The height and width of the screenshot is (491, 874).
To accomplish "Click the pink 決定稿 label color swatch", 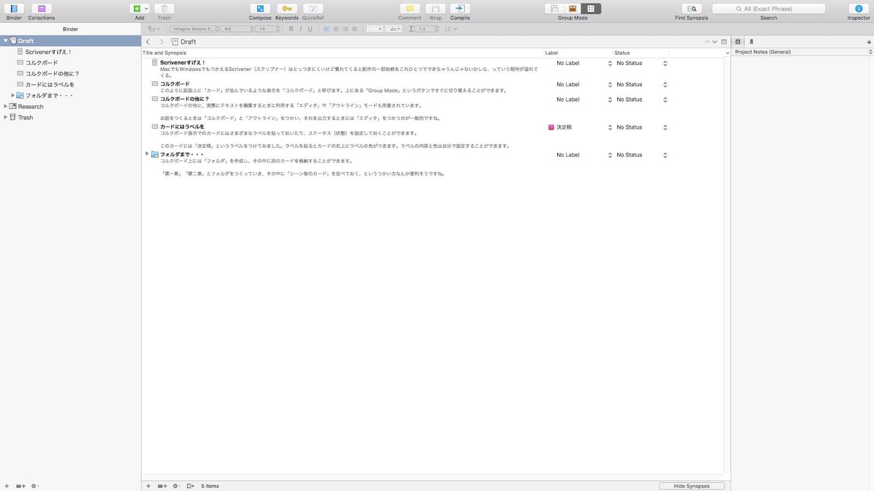I will pyautogui.click(x=551, y=127).
